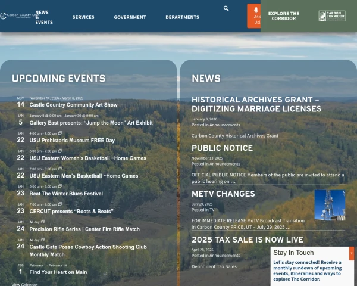This screenshot has height=286, width=357.
Task: Close the Stay In Touch popup
Action: (x=351, y=254)
